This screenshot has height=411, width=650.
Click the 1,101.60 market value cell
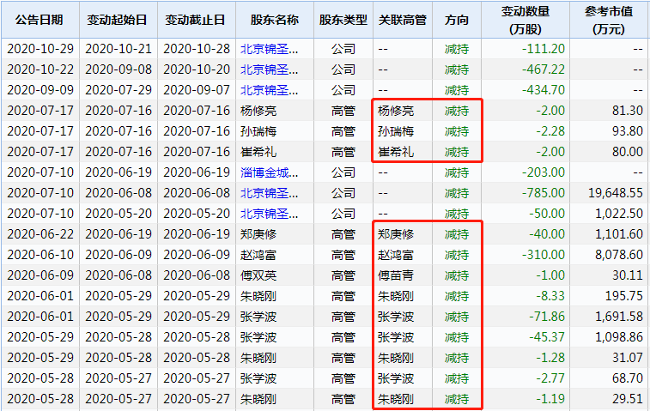(x=619, y=234)
